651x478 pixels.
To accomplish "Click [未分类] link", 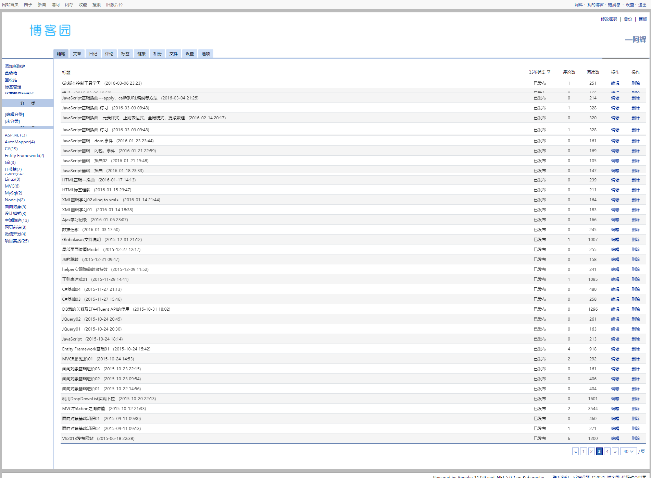I will [12, 121].
